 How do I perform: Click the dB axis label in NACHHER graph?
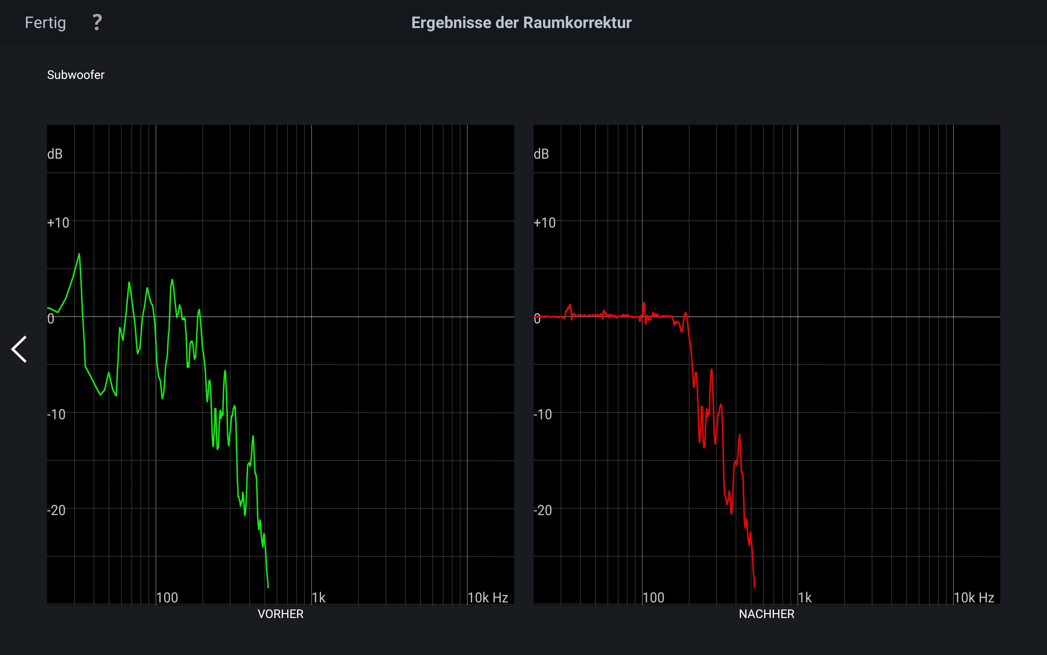(541, 154)
